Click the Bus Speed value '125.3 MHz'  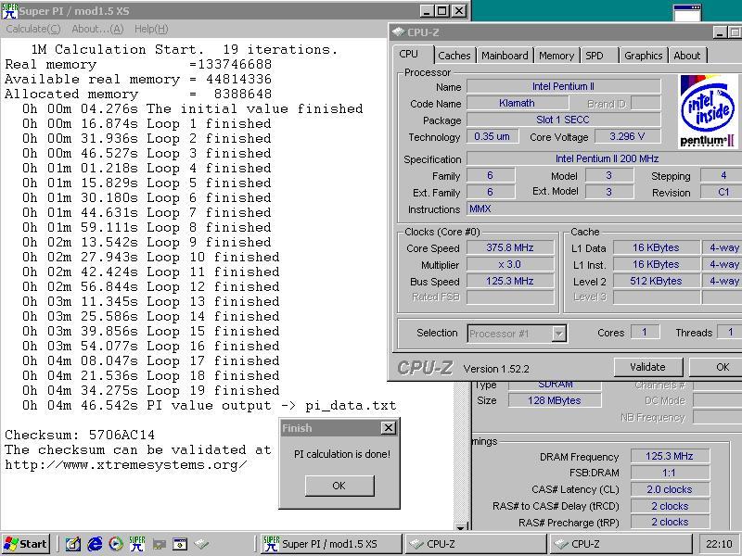[x=510, y=281]
